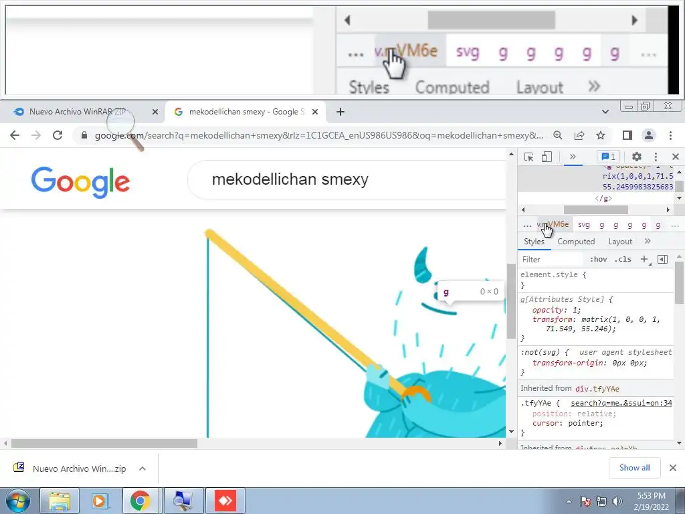This screenshot has height=514, width=685.
Task: Open DevTools settings gear
Action: click(637, 157)
